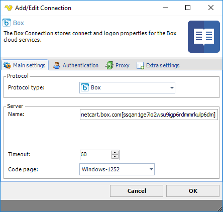Click the Box logo icon beside the title
The width and height of the screenshot is (223, 212).
click(x=7, y=23)
